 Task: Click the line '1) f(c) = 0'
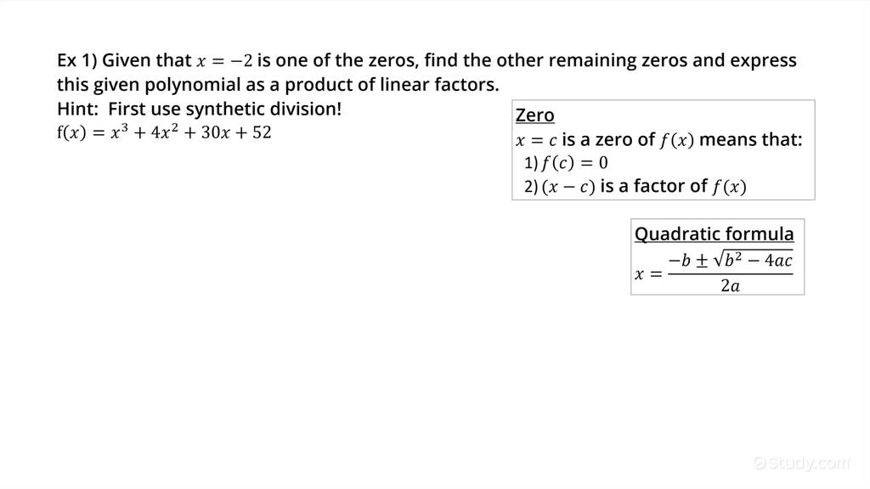(566, 162)
